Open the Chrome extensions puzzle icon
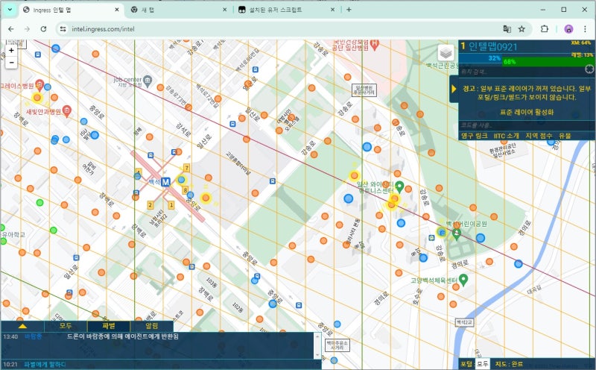Screen dimensions: 596x370 pyautogui.click(x=545, y=29)
